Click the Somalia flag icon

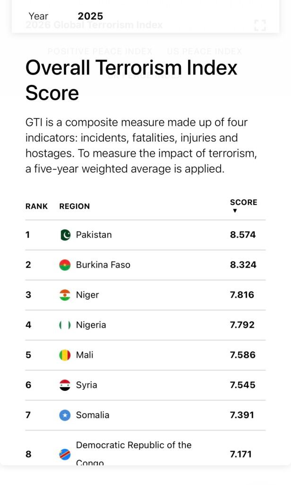[x=65, y=415]
